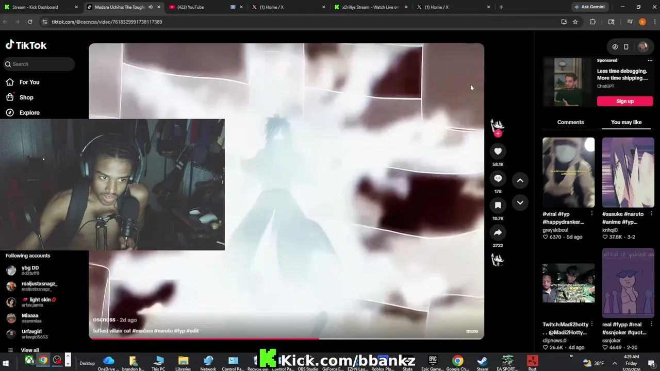Click the Chrome profile avatar
Screen dimensions: 660x371
[x=642, y=22]
